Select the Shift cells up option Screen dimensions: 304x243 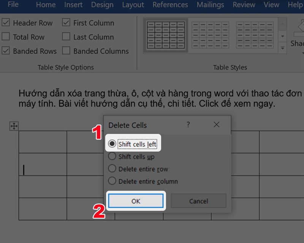131,156
